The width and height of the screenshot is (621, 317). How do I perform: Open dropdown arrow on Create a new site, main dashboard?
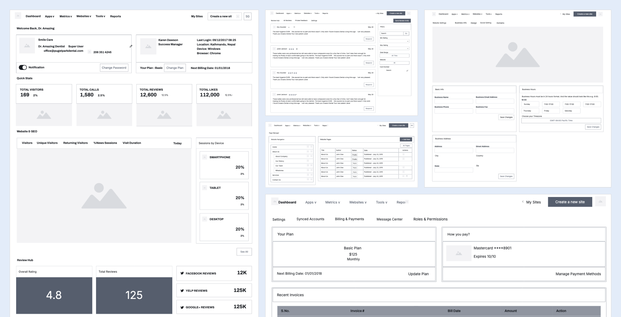238,16
